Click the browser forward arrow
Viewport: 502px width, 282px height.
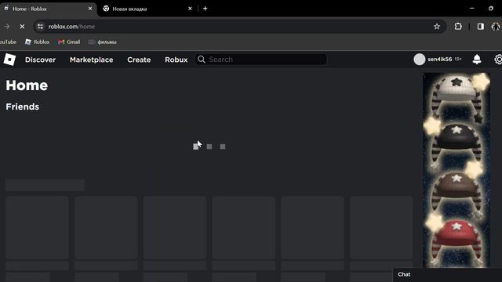pos(7,27)
